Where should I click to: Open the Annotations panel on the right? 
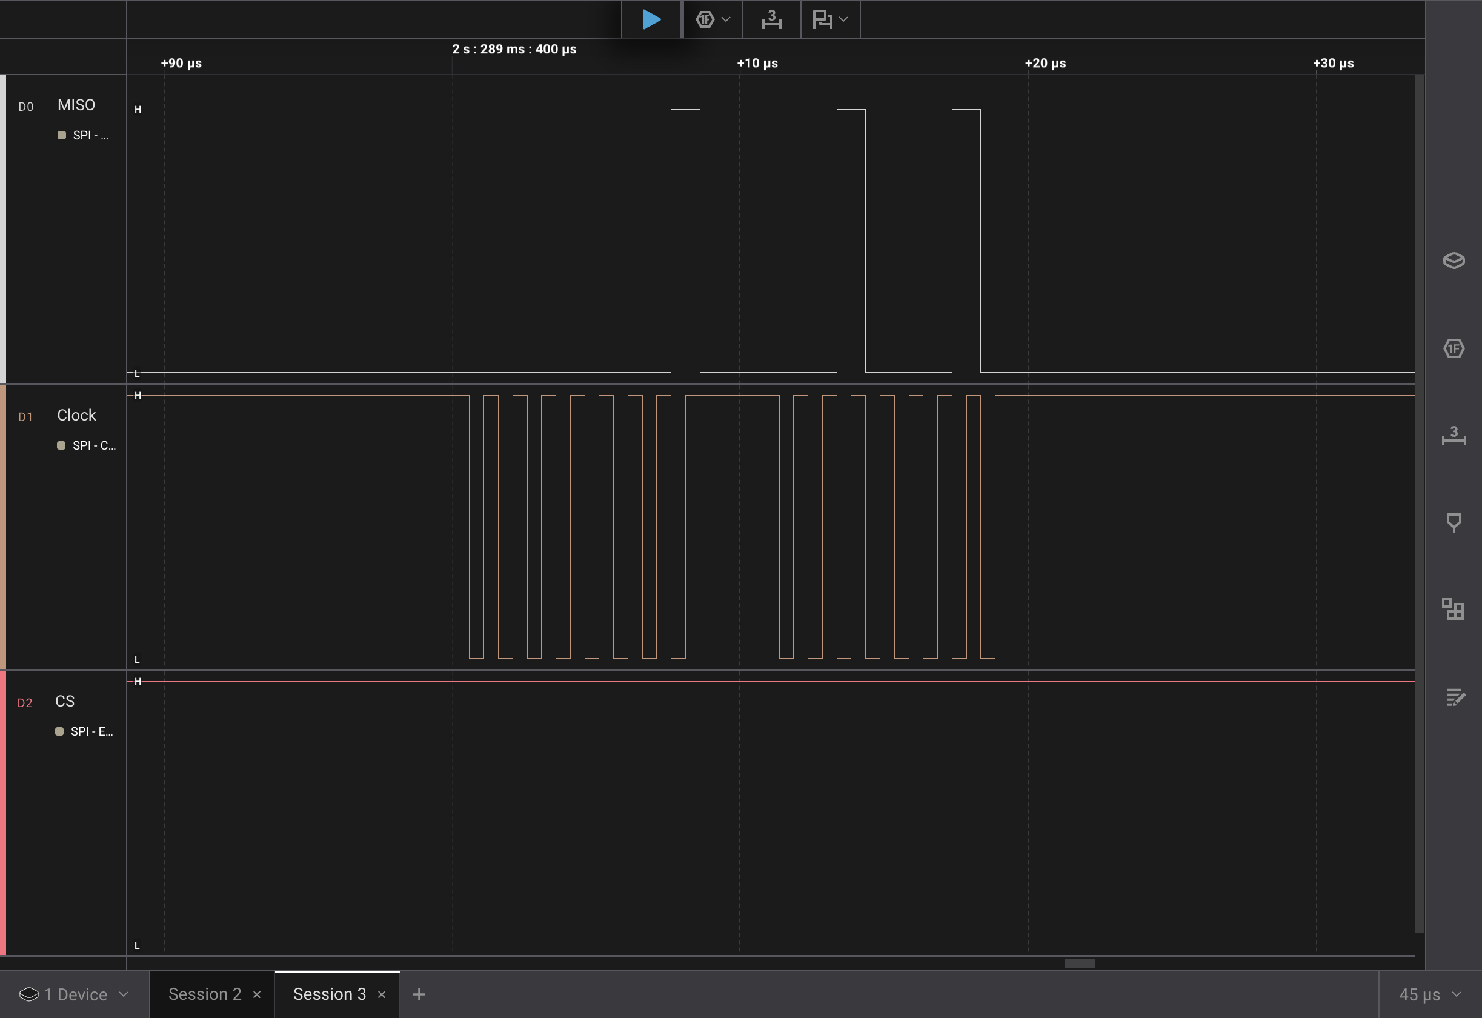[x=1455, y=523]
